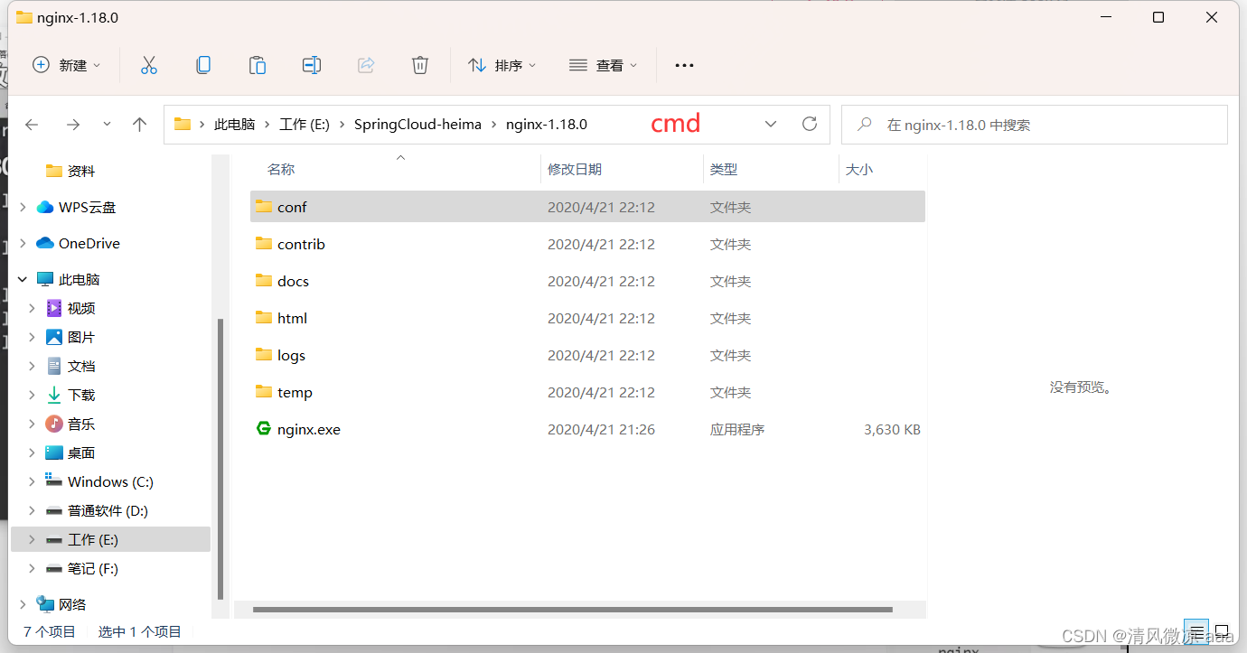Sort files by 大小 column header
The height and width of the screenshot is (653, 1247).
coord(859,169)
